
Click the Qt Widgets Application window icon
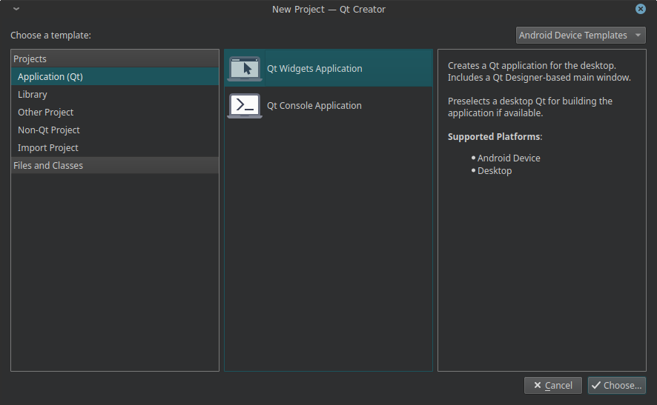pos(245,69)
